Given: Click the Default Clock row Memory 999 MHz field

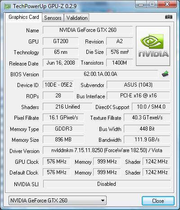Looking at the screenshot, I should coord(107,172).
